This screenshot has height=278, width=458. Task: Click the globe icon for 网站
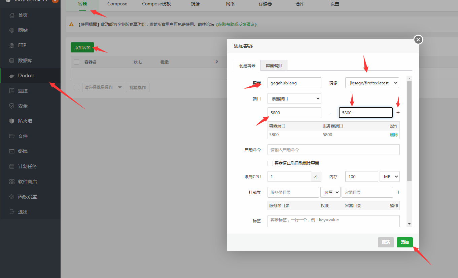click(12, 30)
